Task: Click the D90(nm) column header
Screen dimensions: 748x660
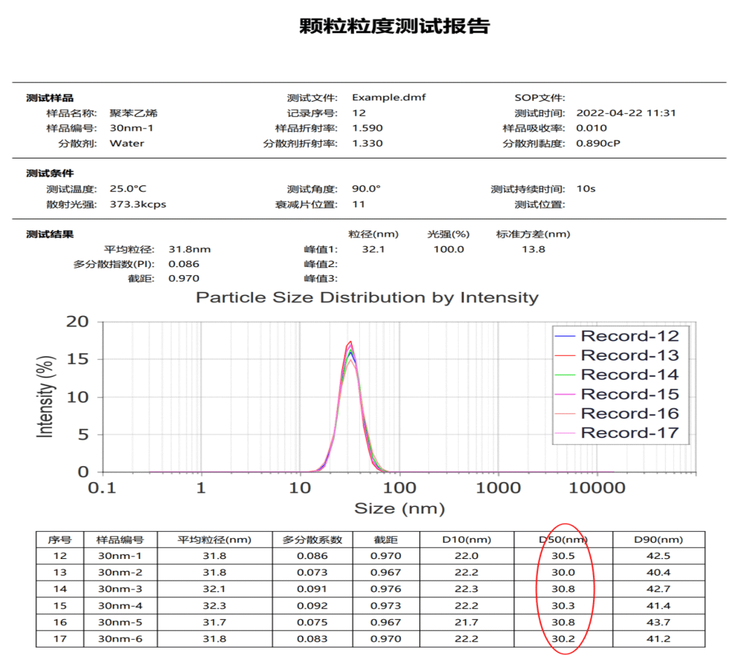Action: (658, 539)
